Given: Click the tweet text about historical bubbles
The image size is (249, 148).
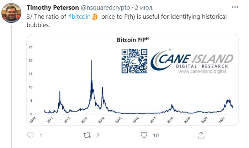Looking at the screenshot, I should click(128, 20).
